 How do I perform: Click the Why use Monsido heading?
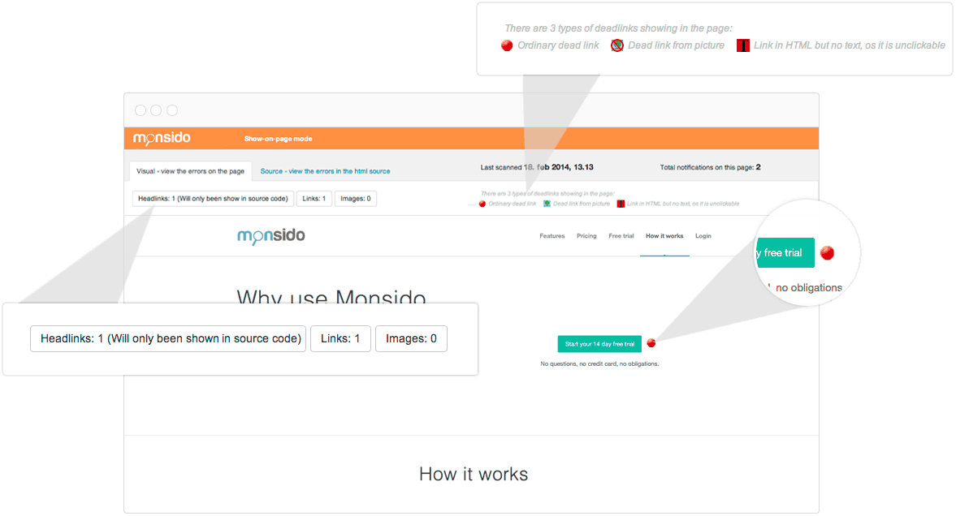331,296
